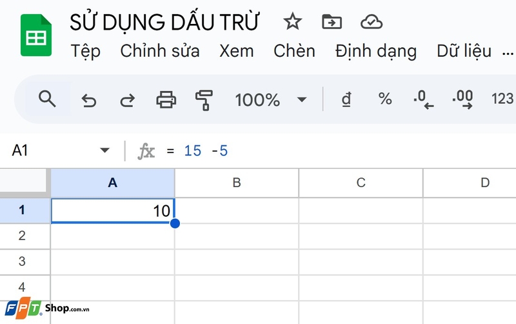Viewport: 516px width, 324px height.
Task: Open the Chèn menu
Action: tap(295, 51)
